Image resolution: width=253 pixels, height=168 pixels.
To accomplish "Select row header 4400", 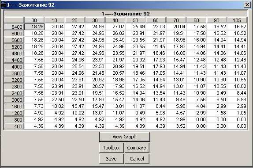I will [x=14, y=60].
